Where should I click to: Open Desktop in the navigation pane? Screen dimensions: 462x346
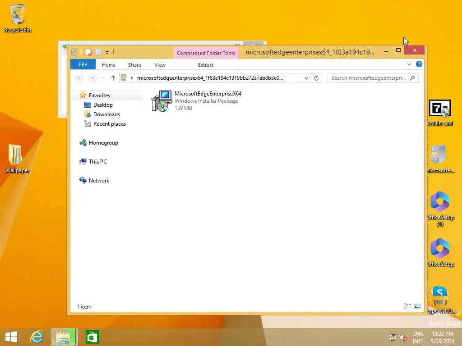point(103,105)
